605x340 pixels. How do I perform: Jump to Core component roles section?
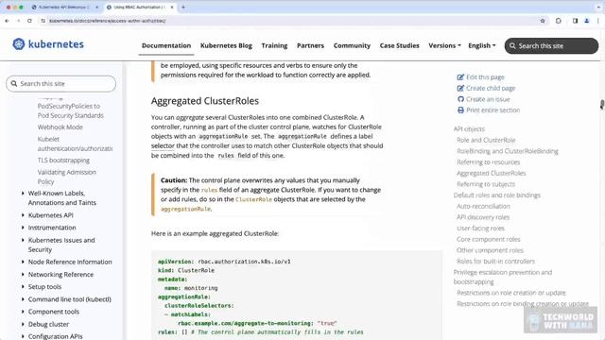(489, 239)
